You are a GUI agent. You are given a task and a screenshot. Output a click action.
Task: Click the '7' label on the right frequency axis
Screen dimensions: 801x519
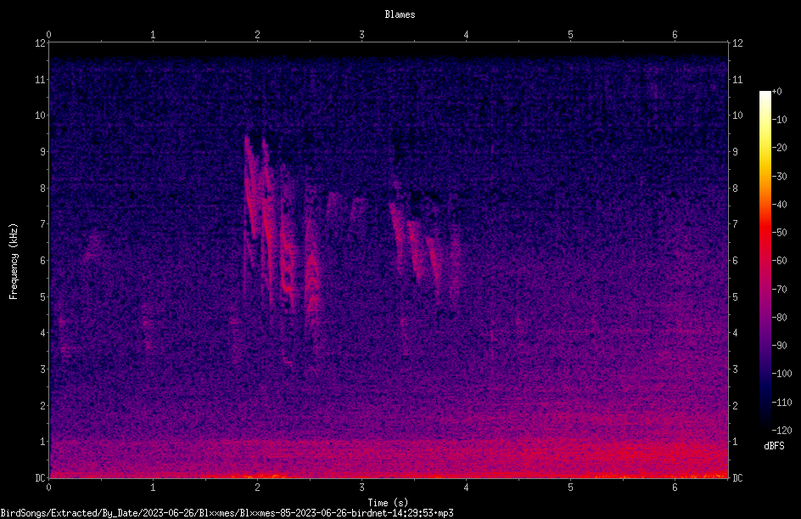(735, 224)
